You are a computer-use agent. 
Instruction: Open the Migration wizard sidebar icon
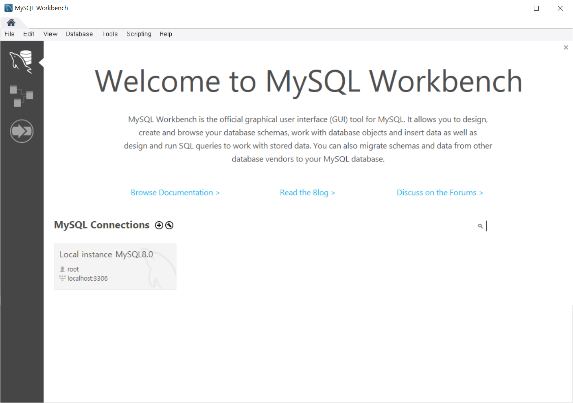22,131
